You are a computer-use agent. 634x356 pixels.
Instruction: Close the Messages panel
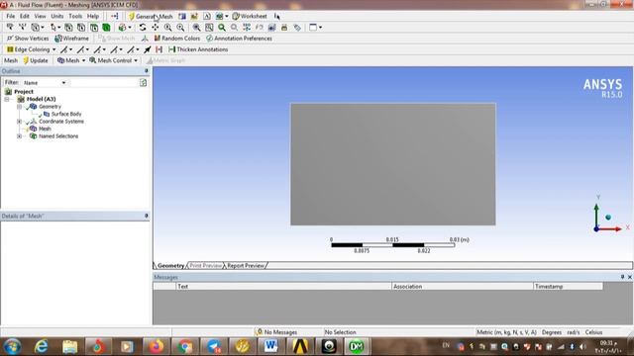630,277
